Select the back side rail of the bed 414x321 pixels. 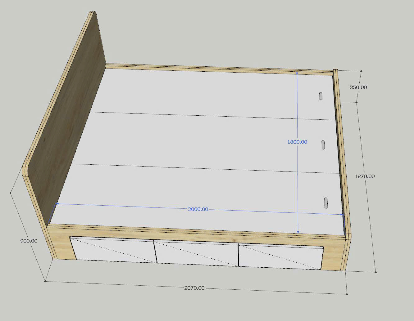coord(217,68)
